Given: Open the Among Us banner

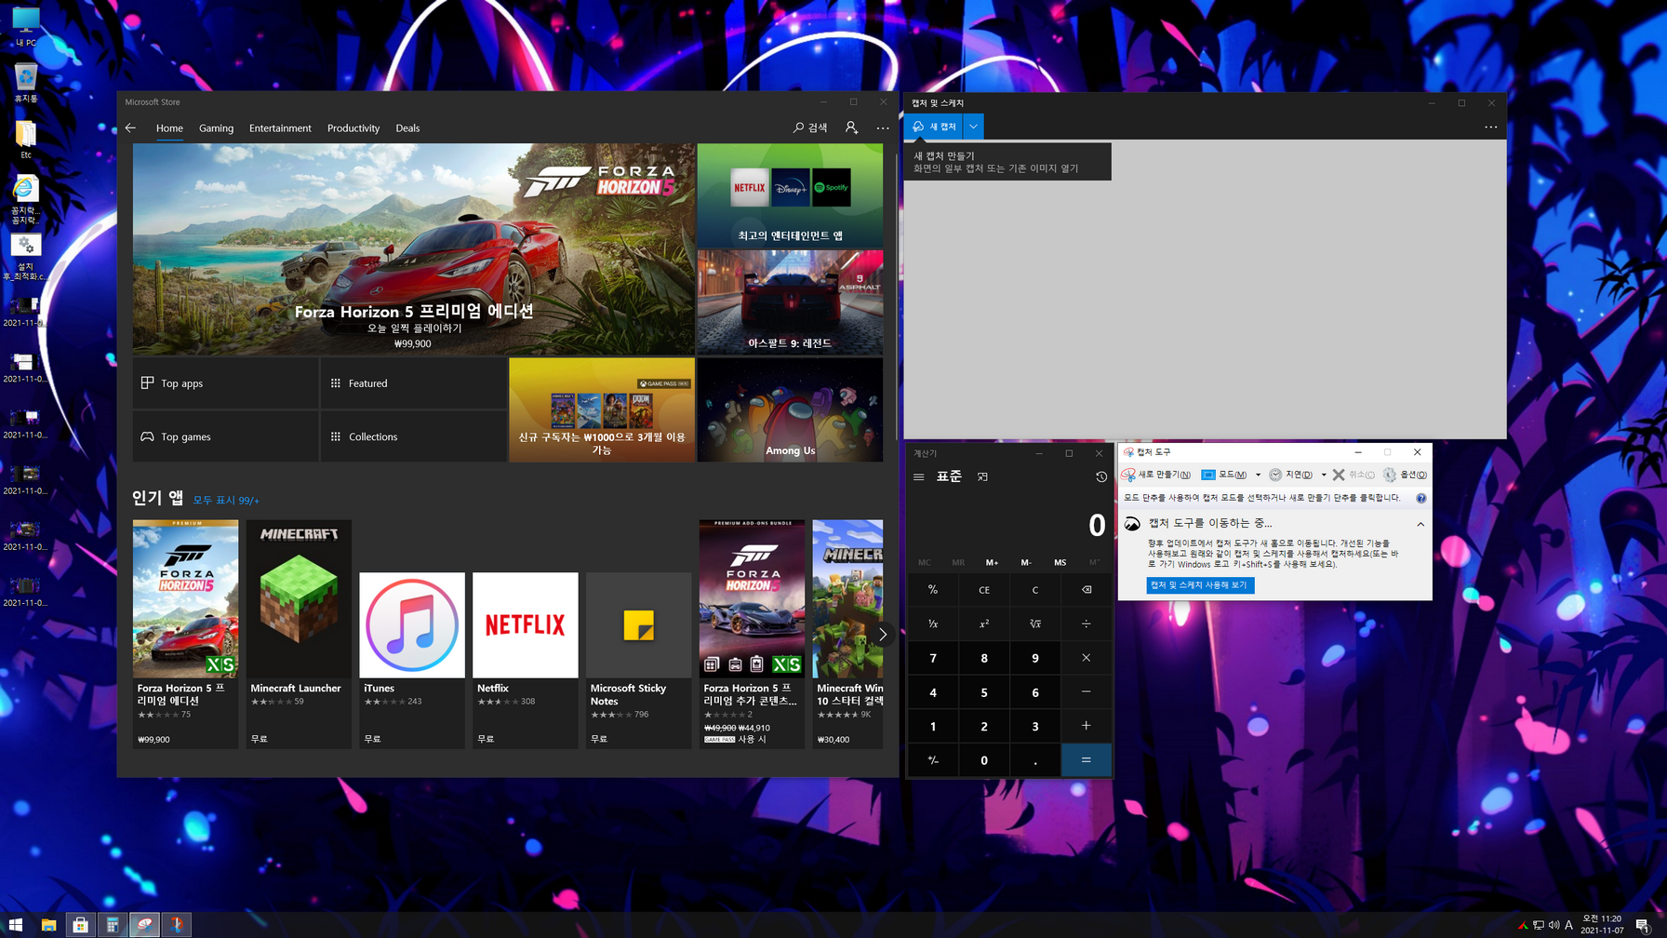Looking at the screenshot, I should [790, 409].
